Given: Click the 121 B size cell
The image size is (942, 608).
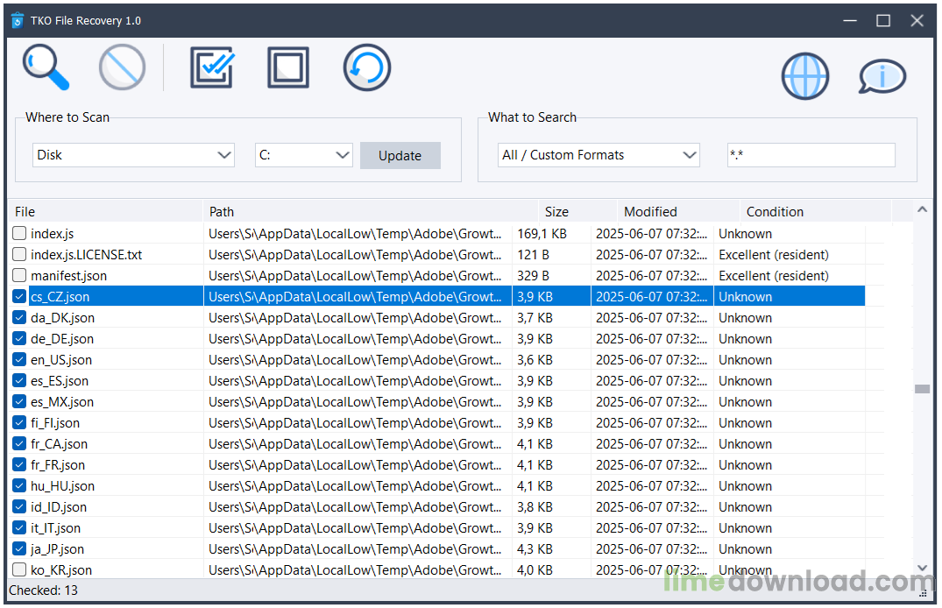Looking at the screenshot, I should click(533, 255).
